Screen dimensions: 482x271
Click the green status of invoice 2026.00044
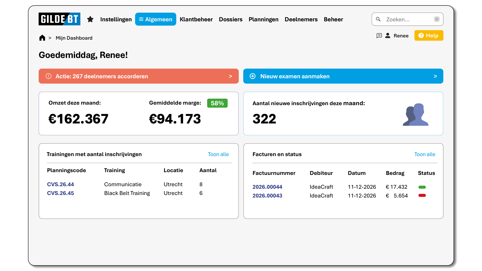tap(422, 187)
